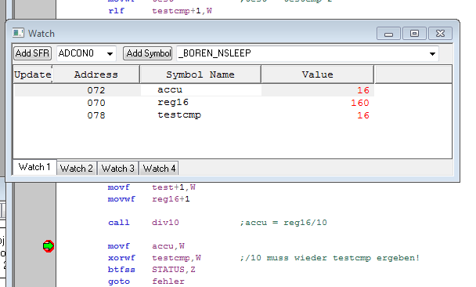
Task: Click the value 16 of accu
Action: pyautogui.click(x=363, y=90)
